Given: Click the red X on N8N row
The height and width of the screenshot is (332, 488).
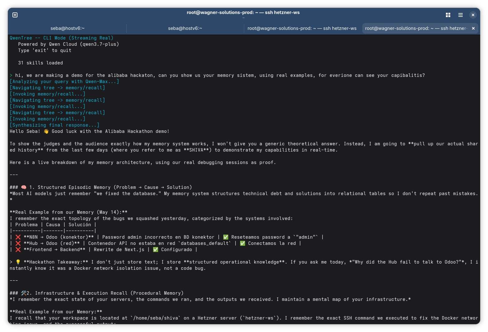Looking at the screenshot, I should [18, 237].
